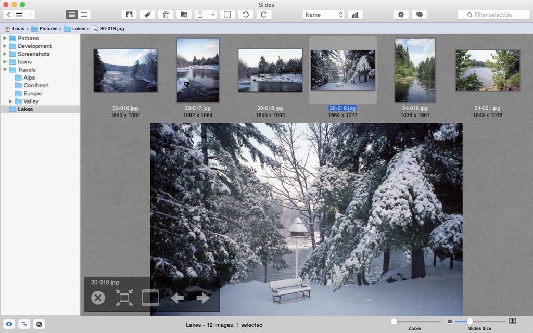Expand the Icons folder triangle

tap(5, 62)
